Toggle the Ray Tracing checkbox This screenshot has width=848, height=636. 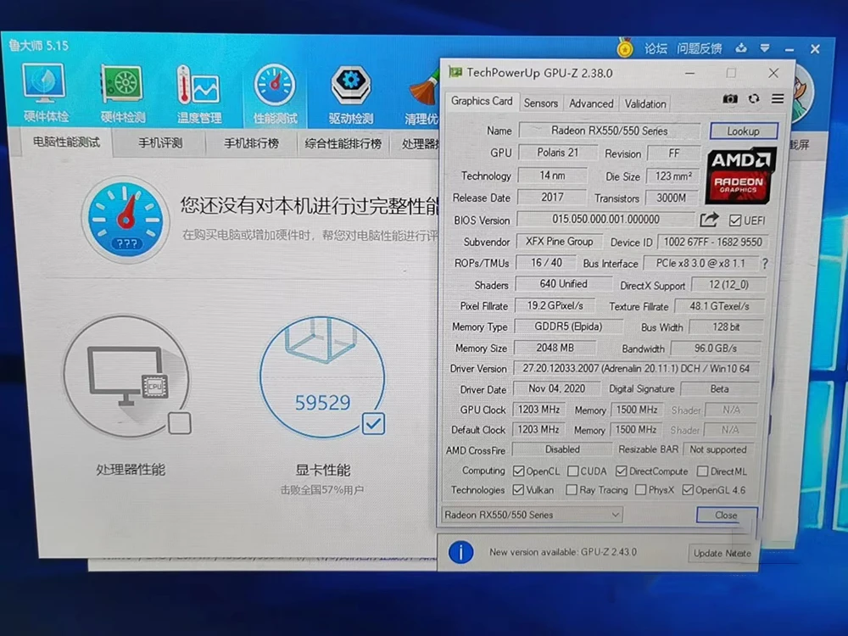[571, 489]
